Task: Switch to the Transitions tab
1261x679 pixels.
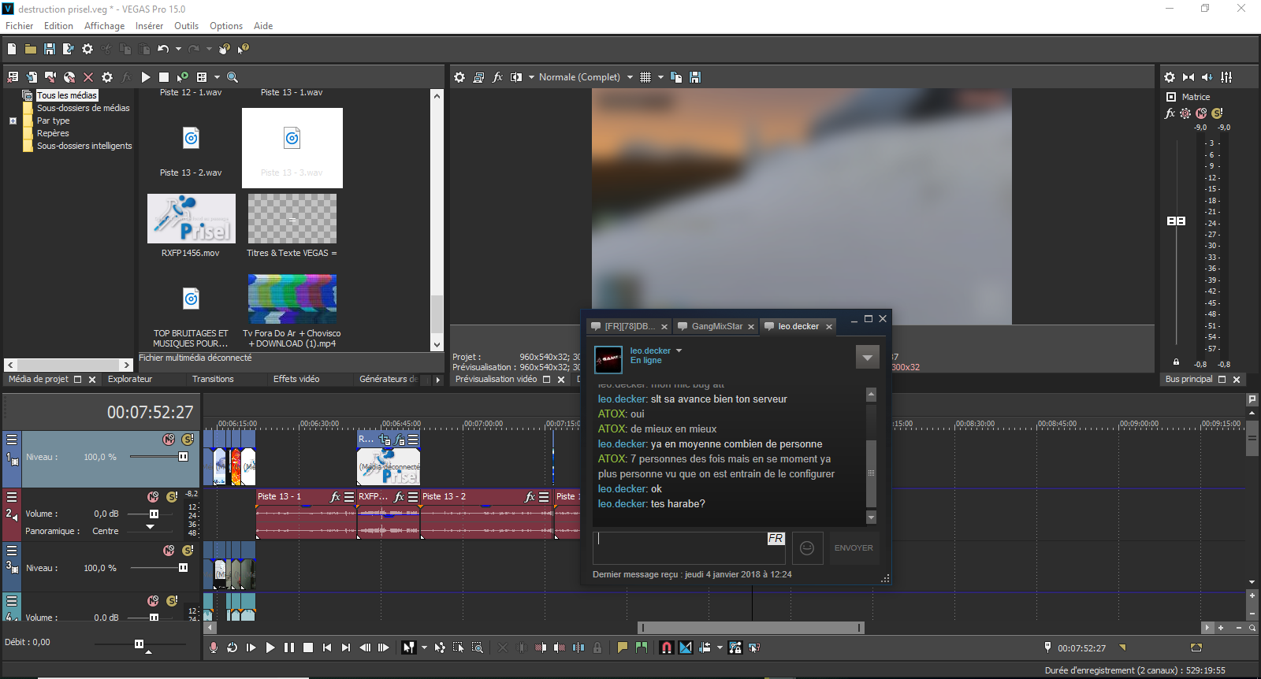Action: [x=213, y=379]
